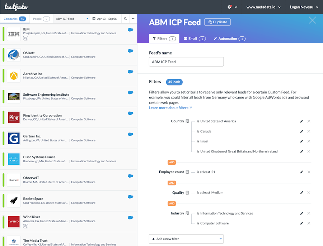This screenshot has width=323, height=246.
Task: Click the Salesforce cloud icon for OSIsoft
Action: [x=130, y=51]
